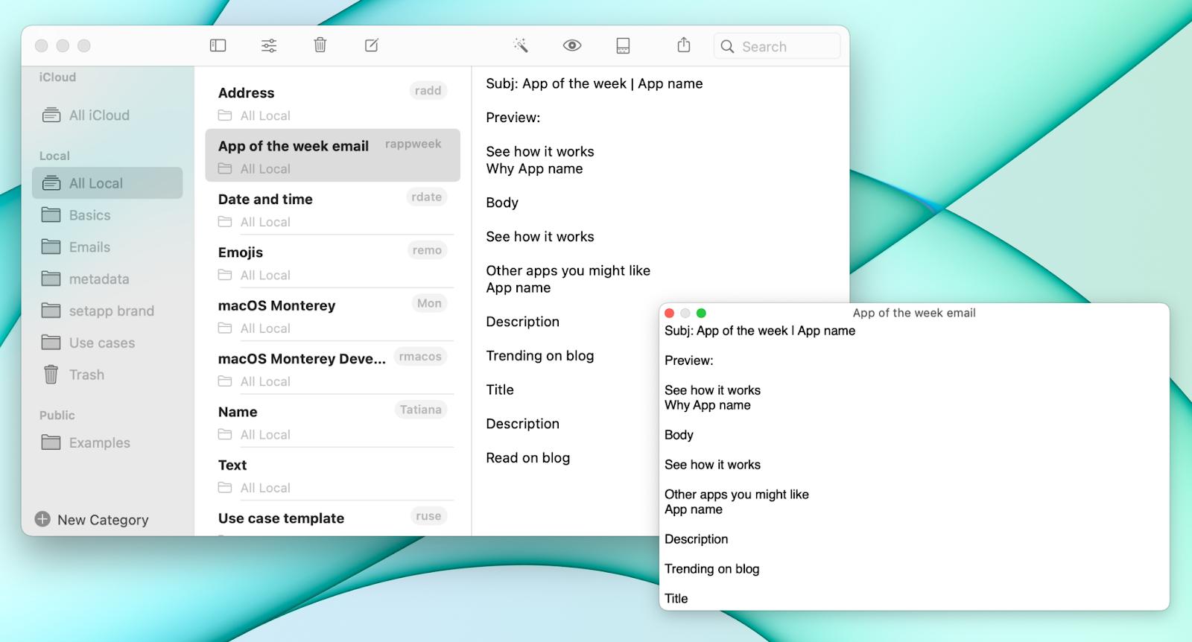Click the trash delete icon in toolbar
The height and width of the screenshot is (642, 1192).
pyautogui.click(x=320, y=45)
